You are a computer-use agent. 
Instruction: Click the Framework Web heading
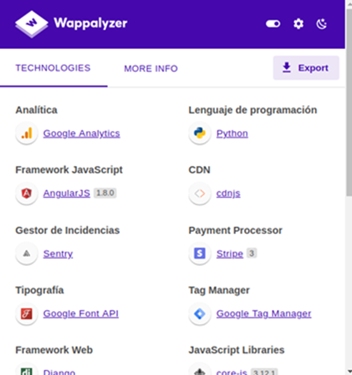(54, 350)
